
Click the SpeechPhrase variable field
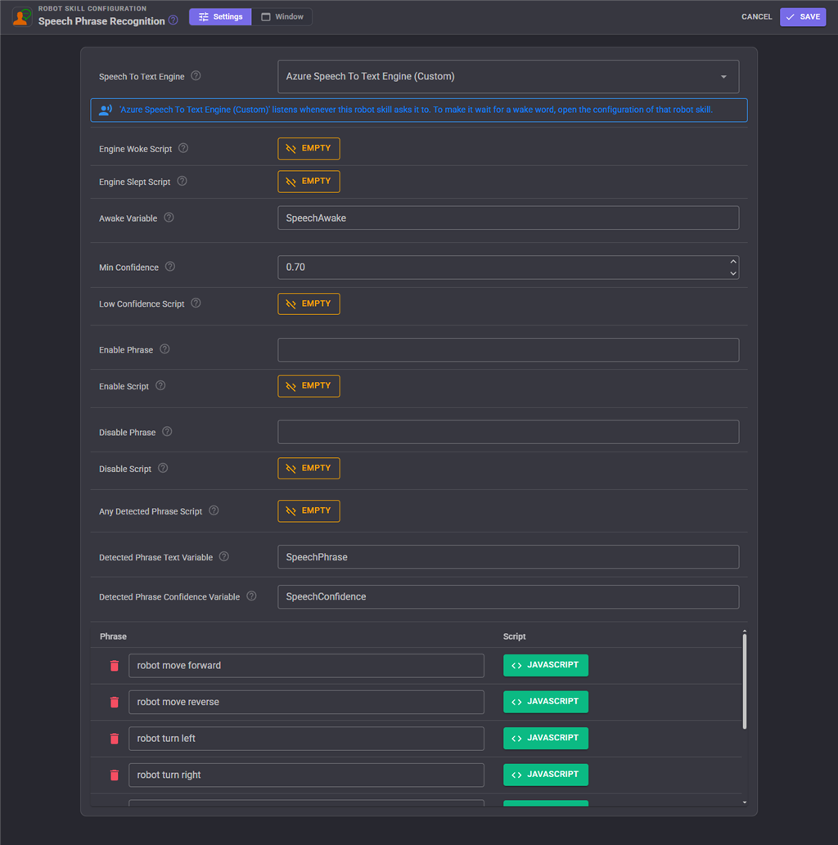(508, 557)
